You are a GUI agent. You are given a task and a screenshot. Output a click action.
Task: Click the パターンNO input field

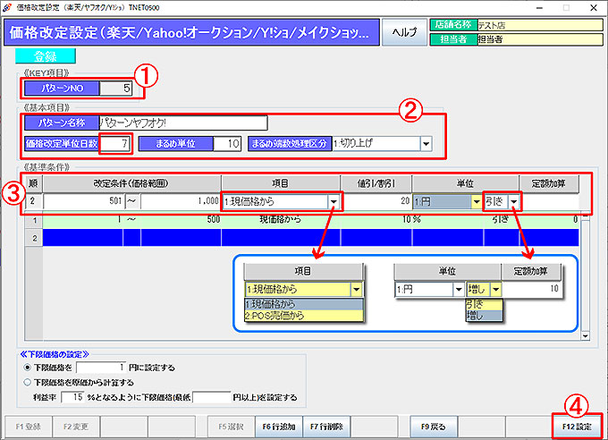tap(117, 89)
